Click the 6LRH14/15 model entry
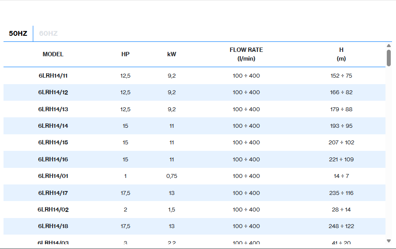This screenshot has width=396, height=249. pyautogui.click(x=53, y=143)
